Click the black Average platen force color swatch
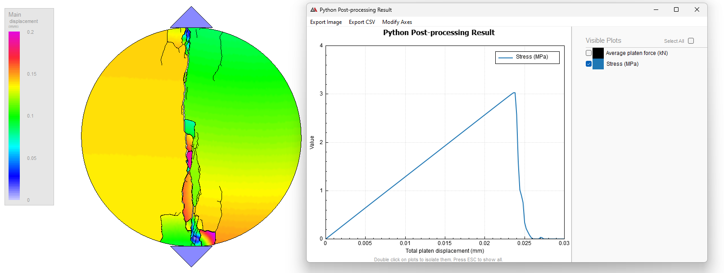Image resolution: width=724 pixels, height=273 pixels. (598, 53)
